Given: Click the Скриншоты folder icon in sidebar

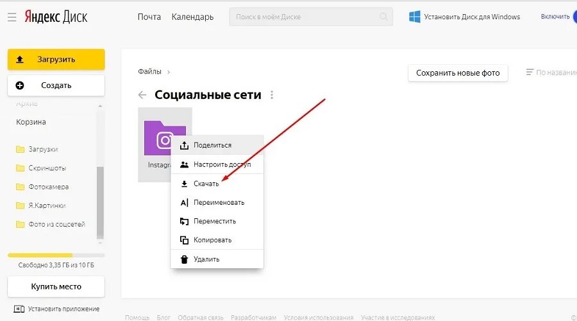Looking at the screenshot, I should tap(21, 168).
